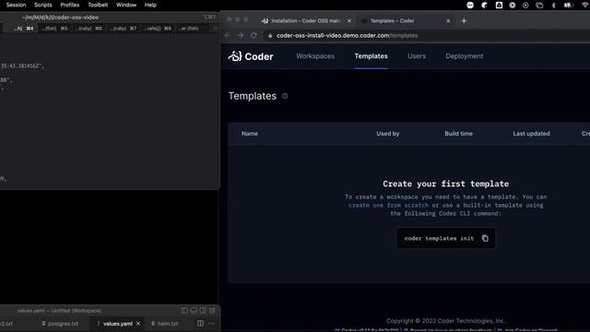This screenshot has width=590, height=332.
Task: Click the info icon beside Templates heading
Action: point(285,96)
